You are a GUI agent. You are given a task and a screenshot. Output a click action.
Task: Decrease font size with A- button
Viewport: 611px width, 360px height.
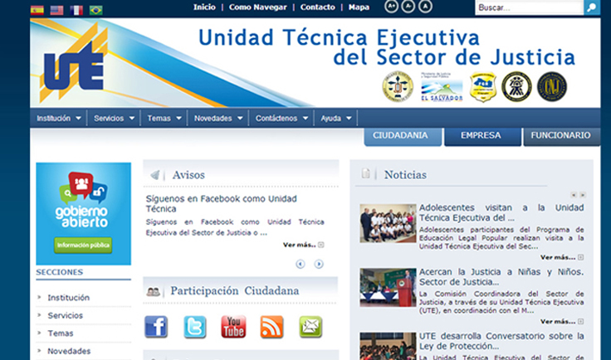[x=408, y=7]
